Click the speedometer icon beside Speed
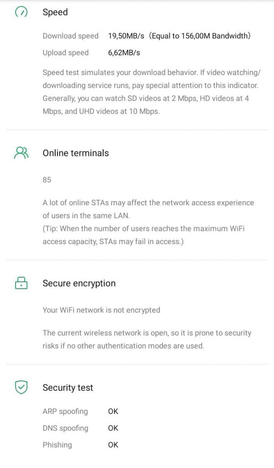 click(21, 12)
